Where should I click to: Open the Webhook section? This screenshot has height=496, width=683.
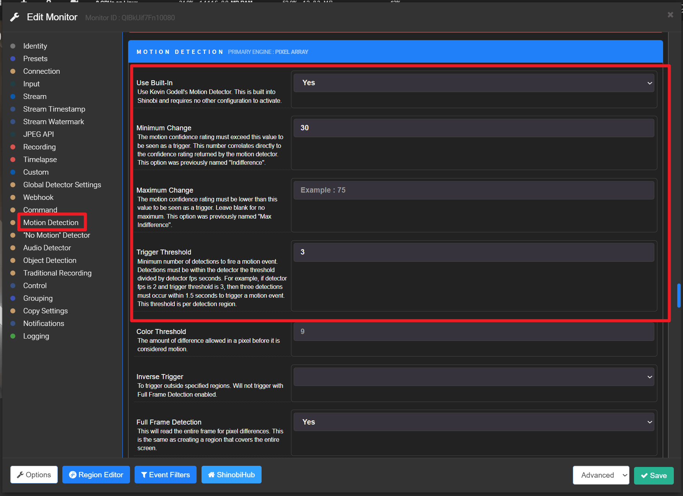click(x=38, y=197)
